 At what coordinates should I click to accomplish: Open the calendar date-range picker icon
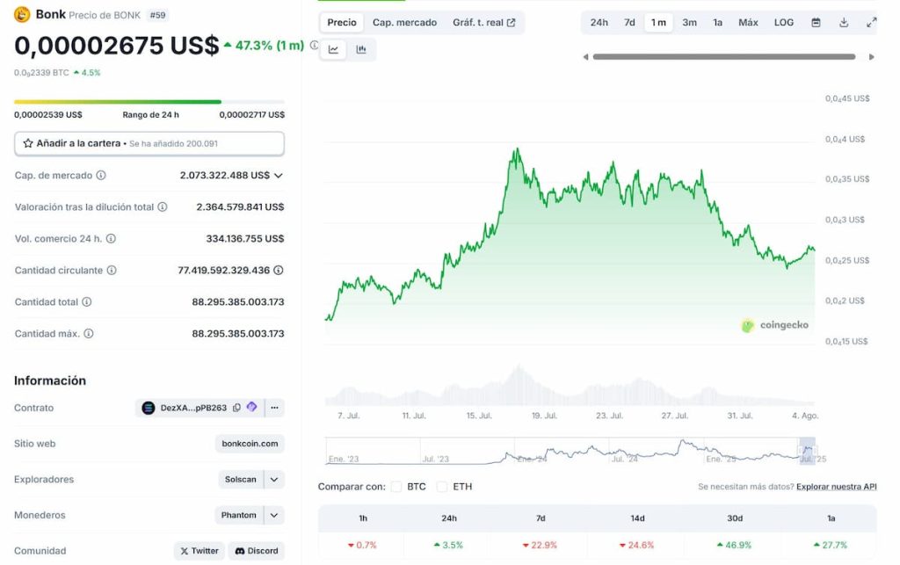pos(817,22)
